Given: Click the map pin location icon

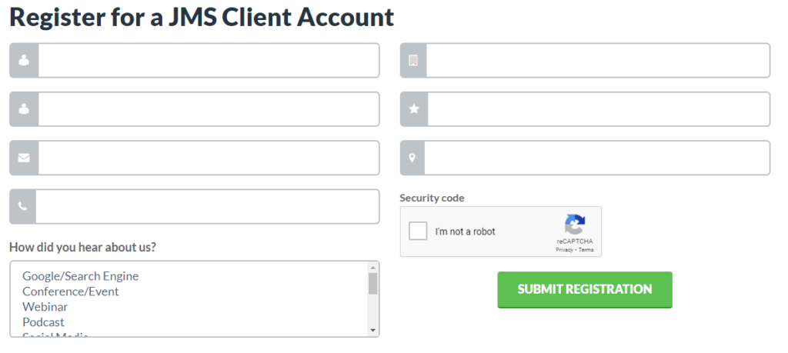Looking at the screenshot, I should point(412,158).
